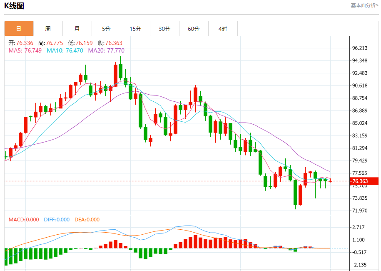Click the 81.294 price axis label

(360, 148)
